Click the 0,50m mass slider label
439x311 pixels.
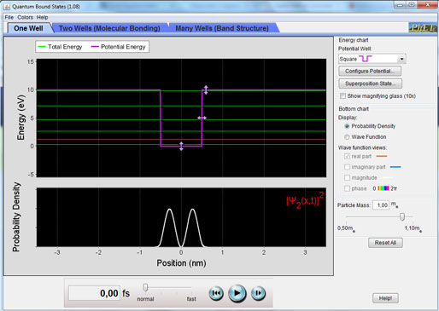(x=346, y=228)
